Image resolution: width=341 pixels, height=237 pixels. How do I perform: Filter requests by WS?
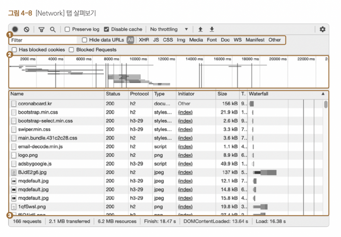[237, 40]
